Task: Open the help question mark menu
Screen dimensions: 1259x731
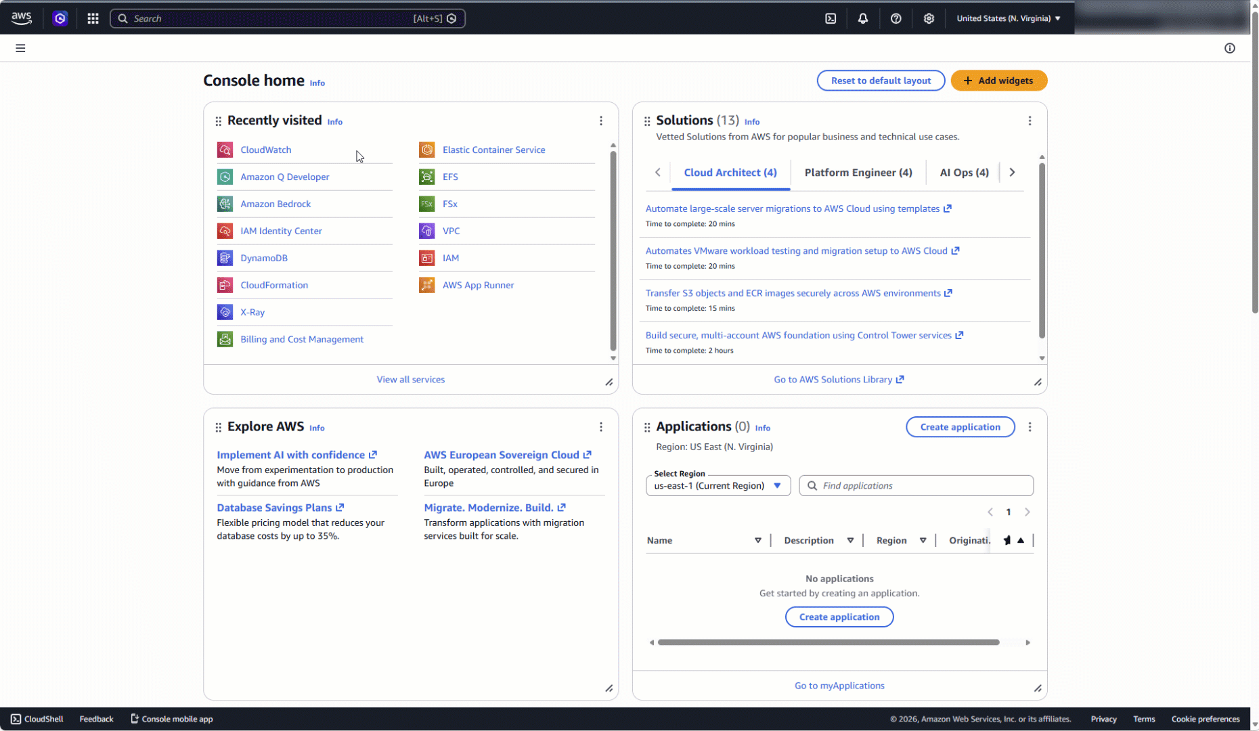Action: (896, 18)
